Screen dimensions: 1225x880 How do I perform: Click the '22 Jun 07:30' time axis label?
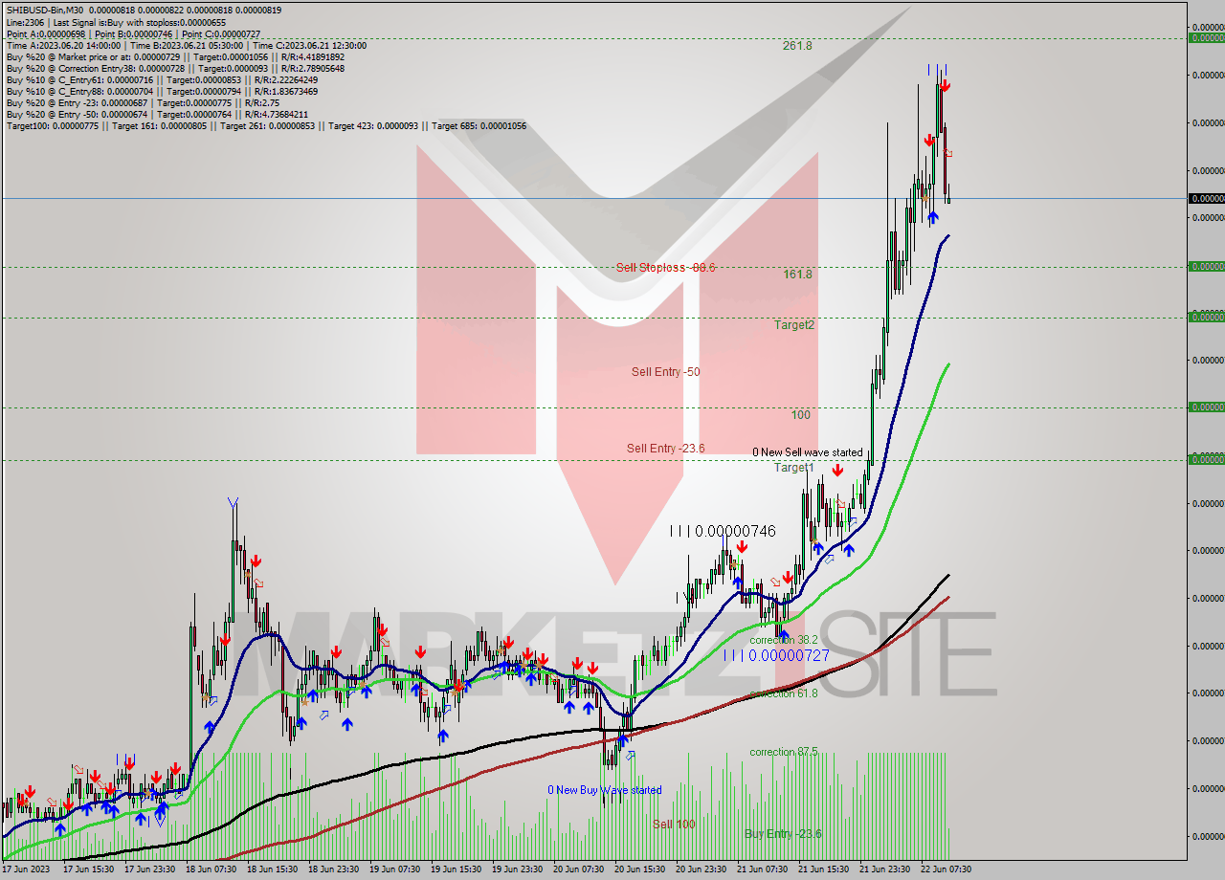947,869
